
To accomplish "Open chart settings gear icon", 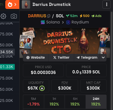I will coord(3,16).
